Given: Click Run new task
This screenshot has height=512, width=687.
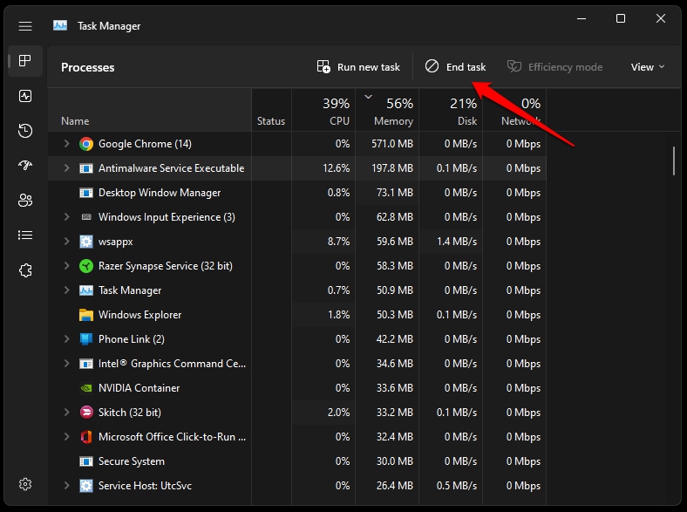Looking at the screenshot, I should point(358,67).
